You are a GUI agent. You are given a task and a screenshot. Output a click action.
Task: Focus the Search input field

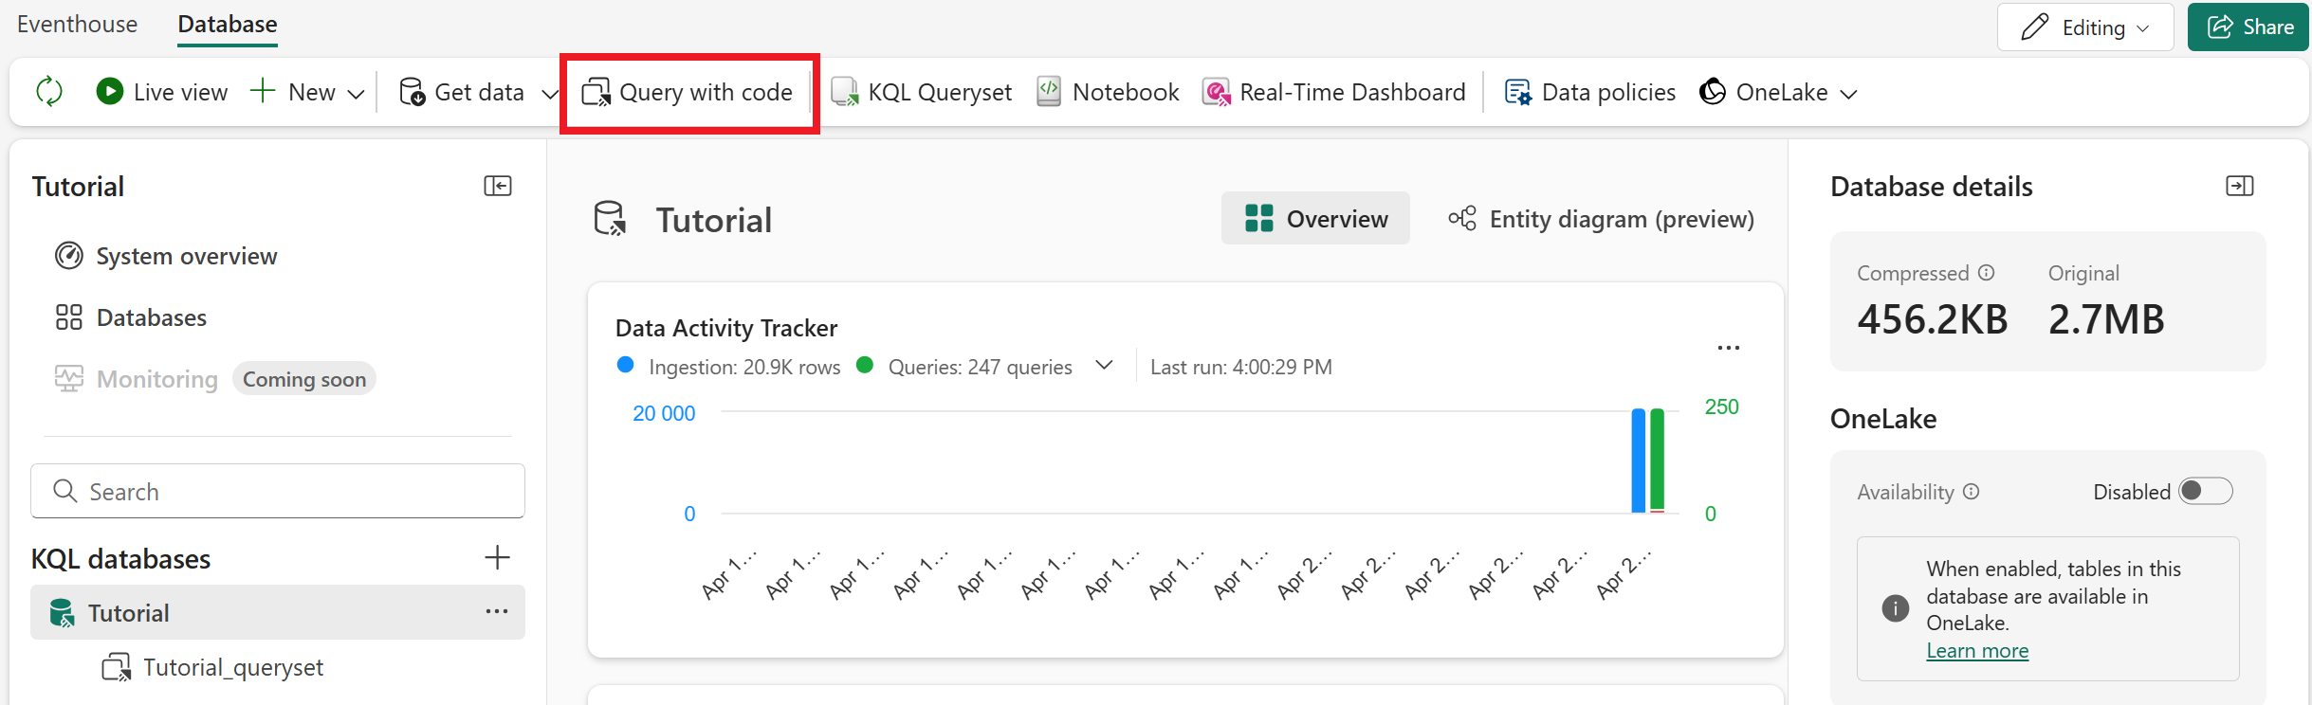278,491
